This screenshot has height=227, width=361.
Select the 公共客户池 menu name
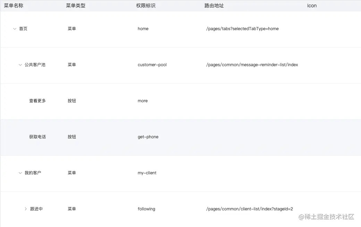[x=35, y=65]
